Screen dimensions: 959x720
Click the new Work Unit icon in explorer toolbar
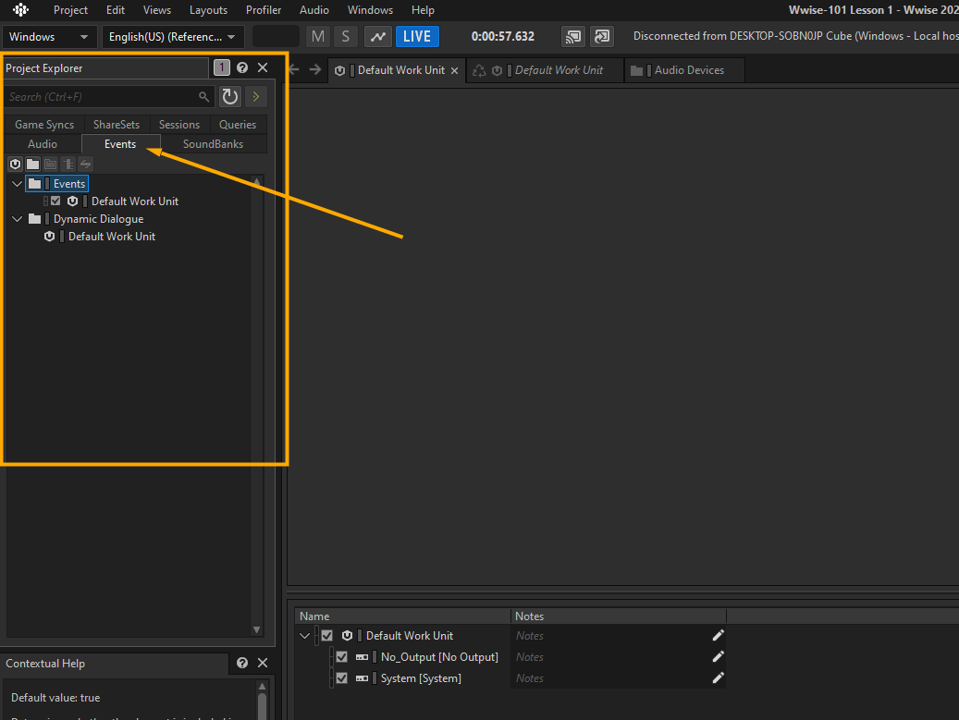(x=16, y=164)
